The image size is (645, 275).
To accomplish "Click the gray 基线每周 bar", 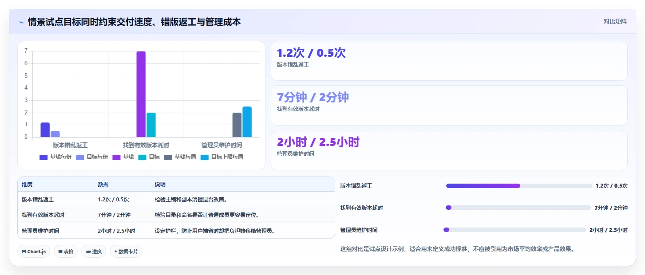I will (x=237, y=125).
